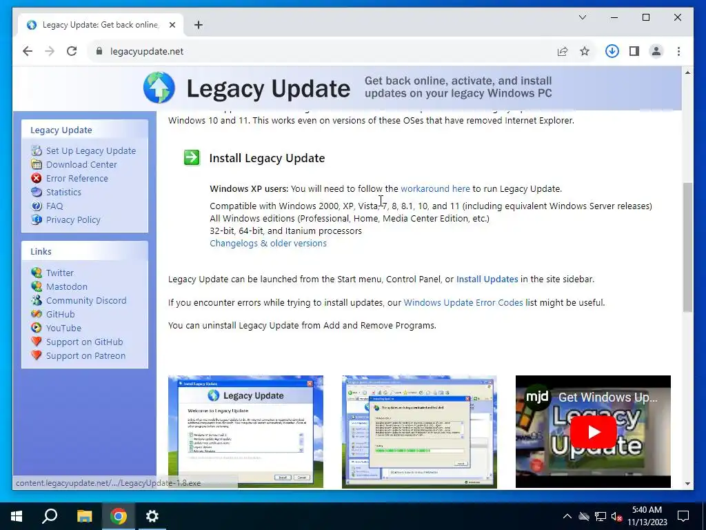Click the Privacy Policy info icon
Image resolution: width=706 pixels, height=530 pixels.
[37, 219]
